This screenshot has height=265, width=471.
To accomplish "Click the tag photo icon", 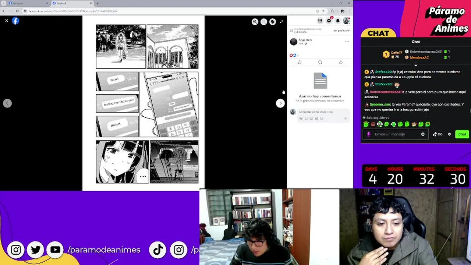I will [x=273, y=22].
